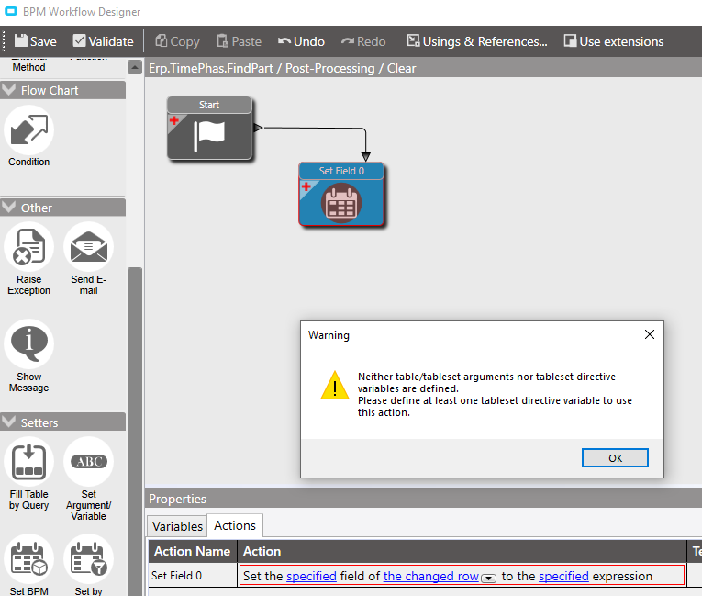
Task: Click the yellow warning triangle icon
Action: 335,386
